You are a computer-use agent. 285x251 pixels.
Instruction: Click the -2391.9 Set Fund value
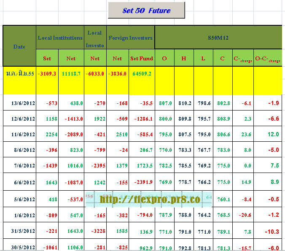pos(142,183)
